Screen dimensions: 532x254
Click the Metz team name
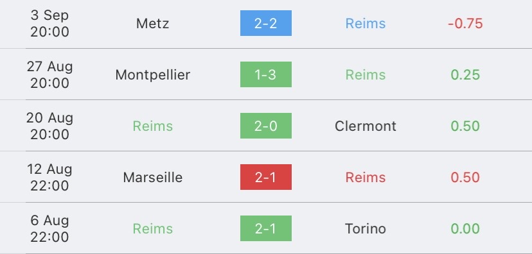(x=153, y=23)
